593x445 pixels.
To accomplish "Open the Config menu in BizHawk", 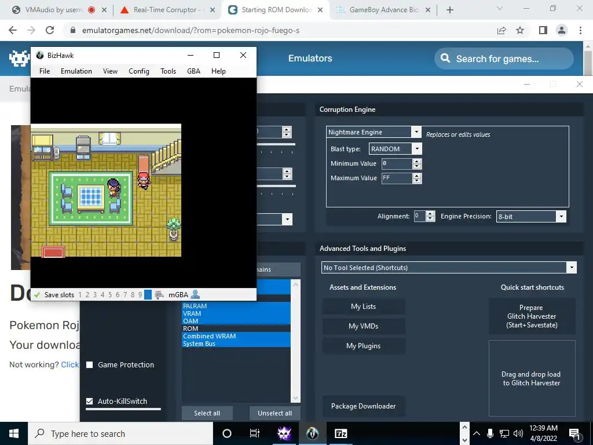I will pos(139,71).
